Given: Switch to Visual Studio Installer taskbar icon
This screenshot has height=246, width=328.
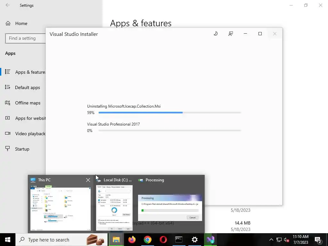Looking at the screenshot, I should tap(210, 240).
